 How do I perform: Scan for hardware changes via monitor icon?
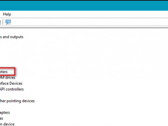click(8, 22)
